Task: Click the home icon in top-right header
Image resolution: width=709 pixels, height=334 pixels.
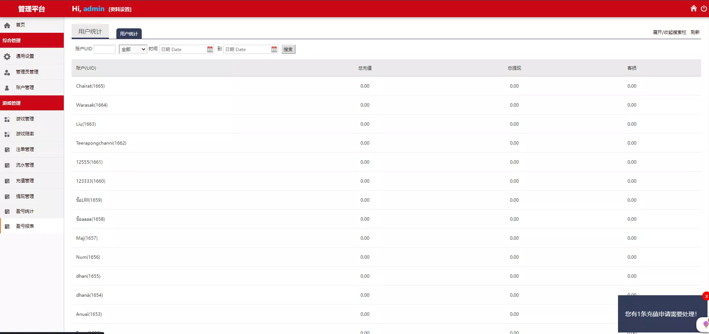Action: click(693, 8)
